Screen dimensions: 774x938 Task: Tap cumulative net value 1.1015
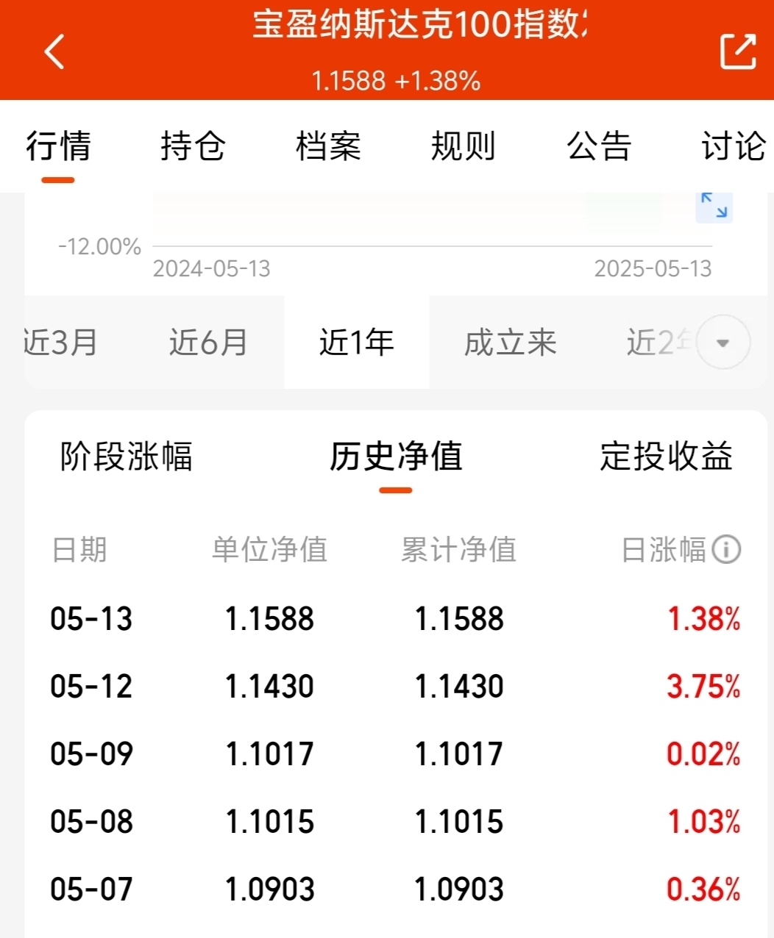tap(459, 821)
